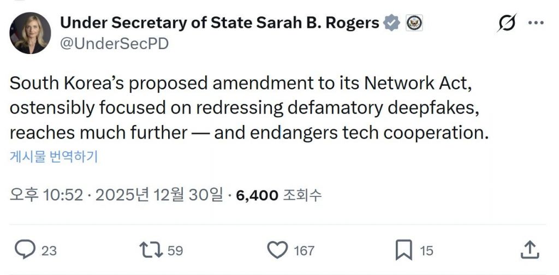Click the reply count 23
Viewport: 559px width, 275px height.
(x=49, y=251)
